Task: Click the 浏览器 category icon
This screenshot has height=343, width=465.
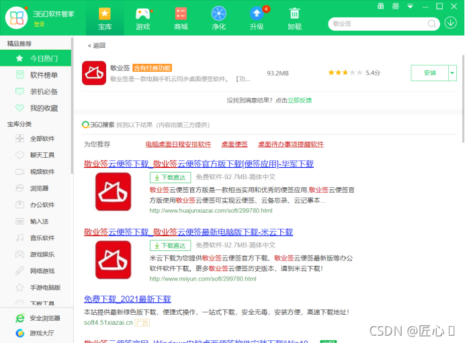Action: [x=19, y=188]
